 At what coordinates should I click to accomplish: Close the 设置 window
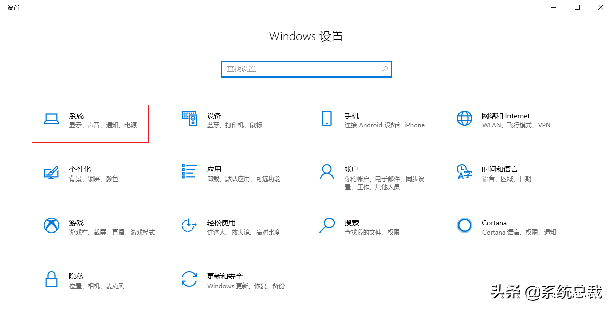coord(600,7)
